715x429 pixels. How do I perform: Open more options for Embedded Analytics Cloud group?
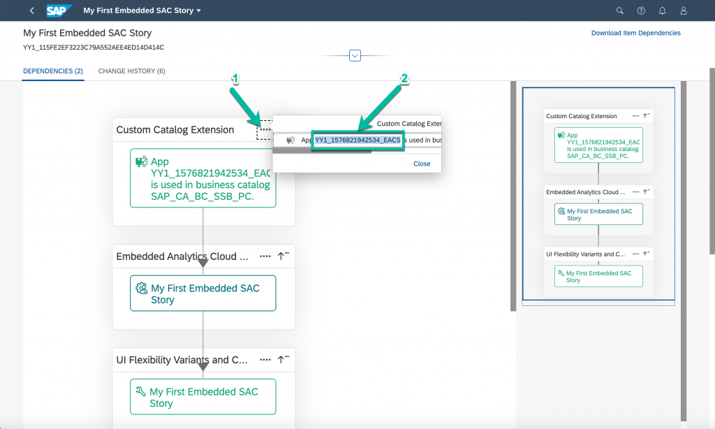tap(265, 256)
